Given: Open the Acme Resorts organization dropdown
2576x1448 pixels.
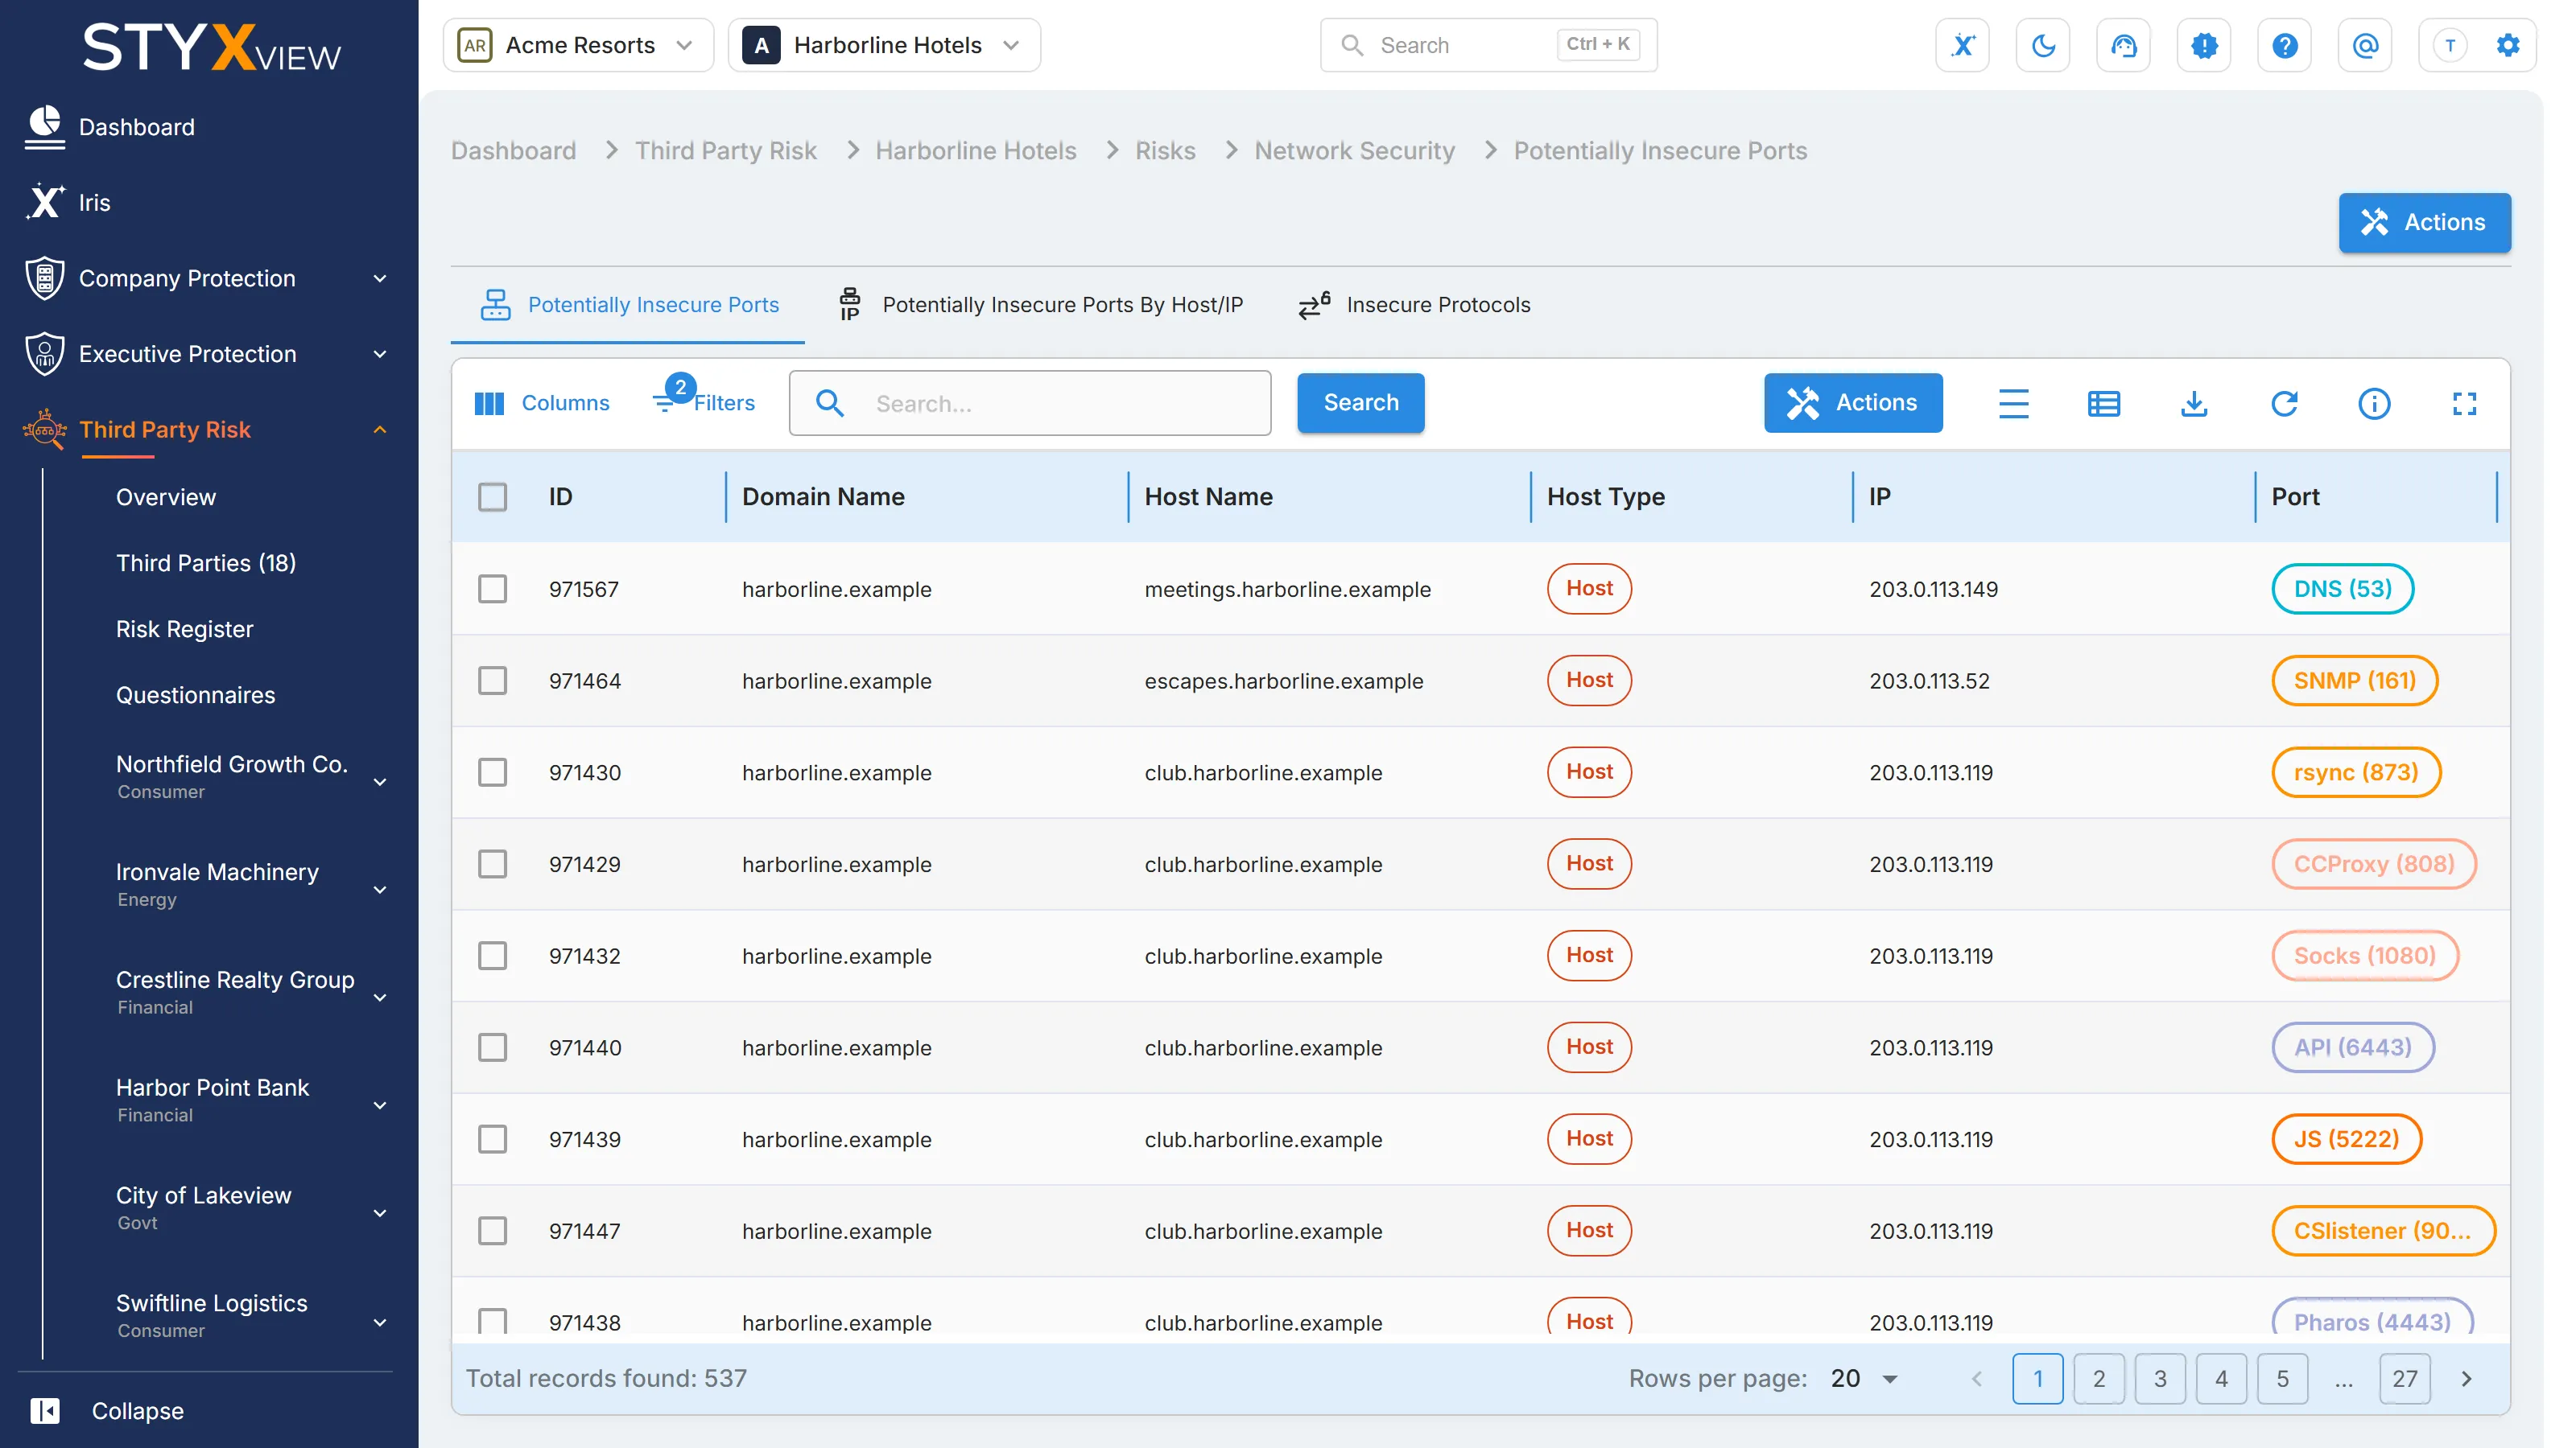Looking at the screenshot, I should 578,45.
